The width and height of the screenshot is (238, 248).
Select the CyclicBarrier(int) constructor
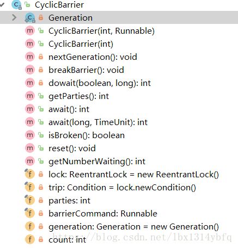point(81,44)
